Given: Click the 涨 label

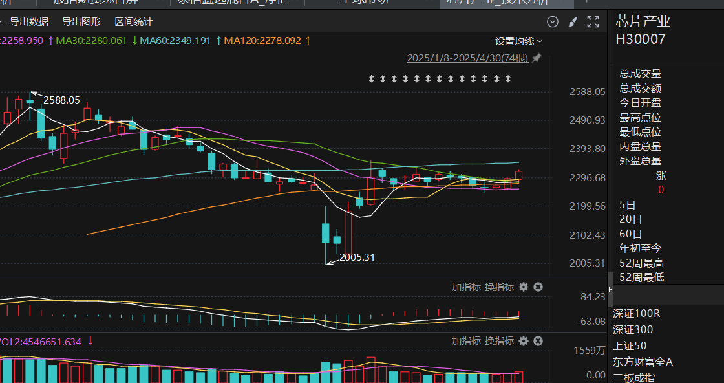Looking at the screenshot, I should coord(661,175).
